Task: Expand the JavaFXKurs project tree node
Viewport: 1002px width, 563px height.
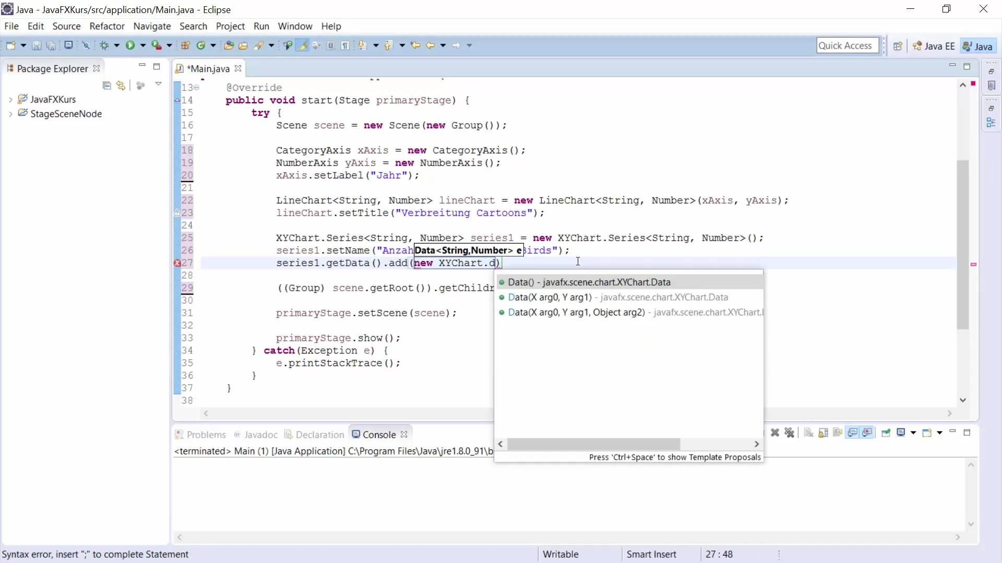Action: [10, 99]
